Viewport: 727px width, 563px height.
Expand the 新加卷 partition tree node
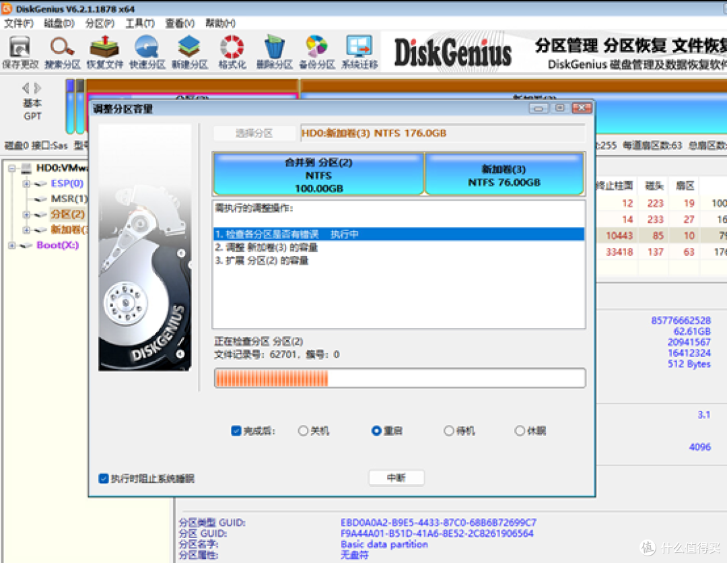pyautogui.click(x=26, y=230)
